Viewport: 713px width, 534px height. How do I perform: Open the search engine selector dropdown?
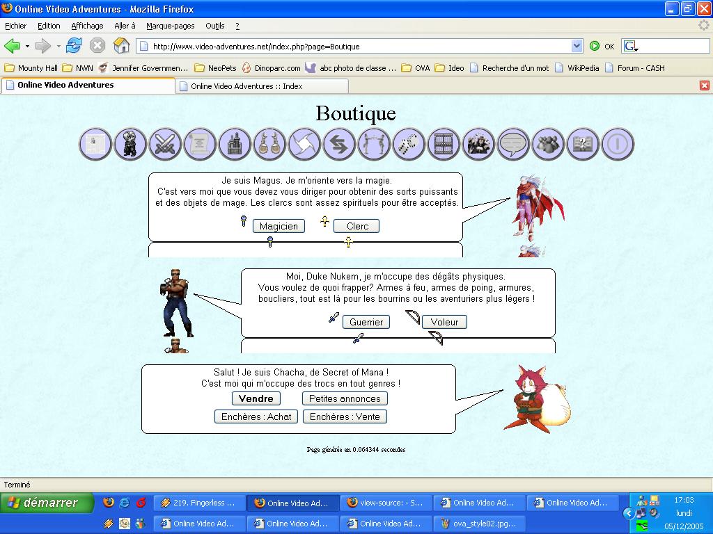point(631,47)
